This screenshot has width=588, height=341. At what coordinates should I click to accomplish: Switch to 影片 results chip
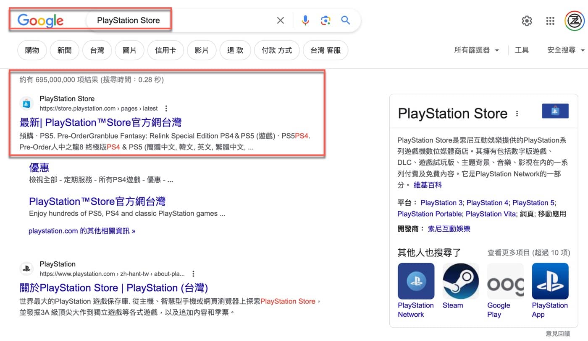click(x=202, y=50)
